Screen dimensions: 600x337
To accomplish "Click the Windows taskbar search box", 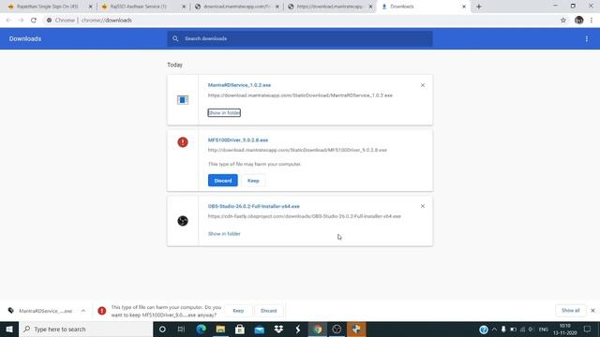I will pyautogui.click(x=85, y=329).
